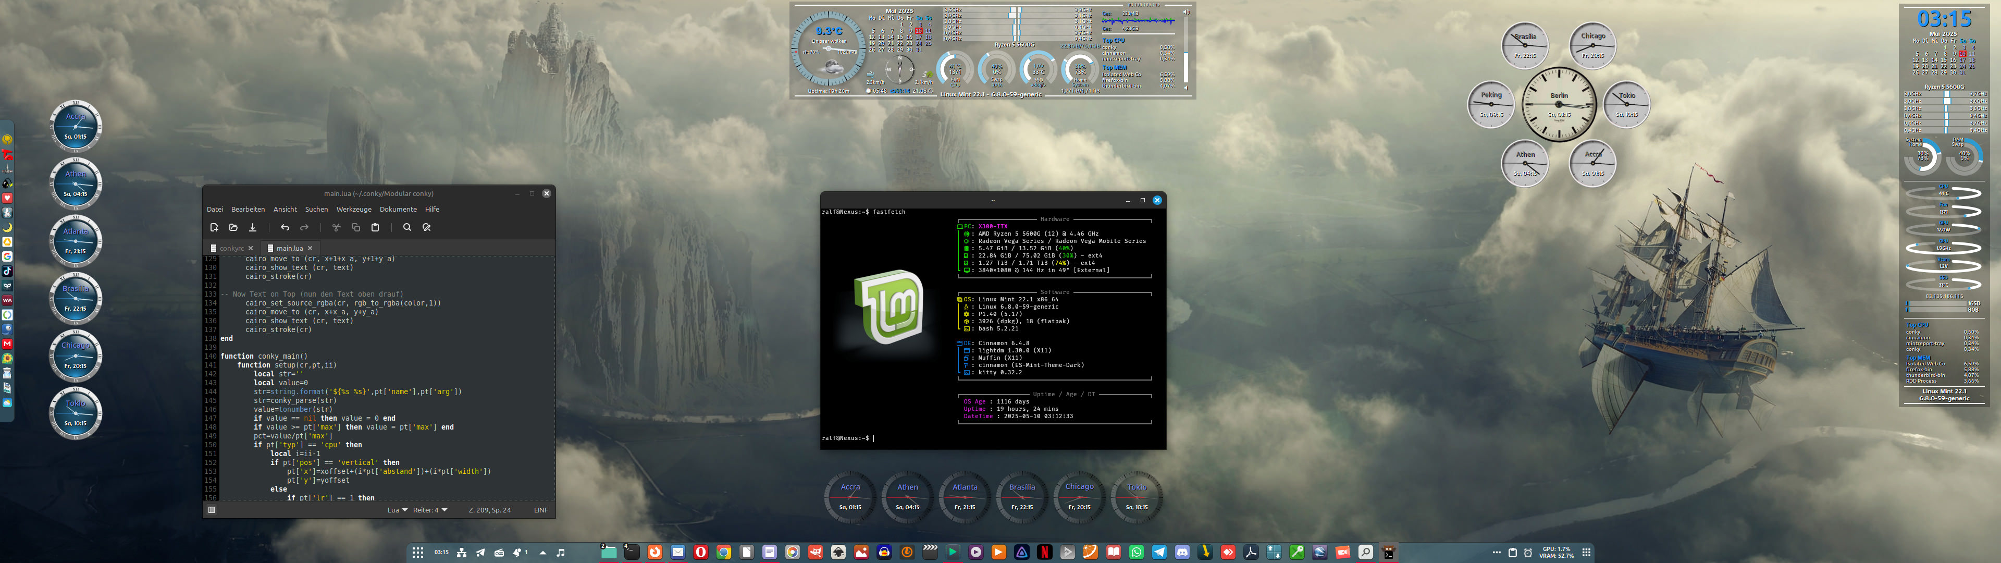Image resolution: width=2001 pixels, height=563 pixels.
Task: Expand the hidden tray icons arrow
Action: 542,553
